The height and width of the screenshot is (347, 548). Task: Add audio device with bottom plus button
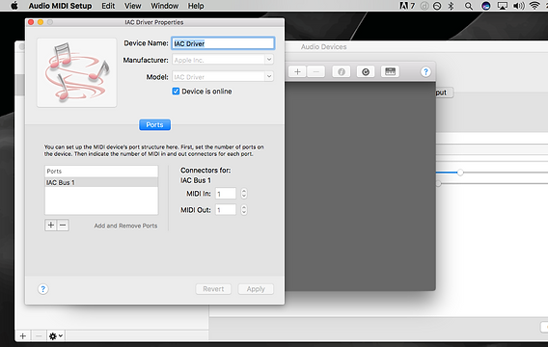point(23,335)
